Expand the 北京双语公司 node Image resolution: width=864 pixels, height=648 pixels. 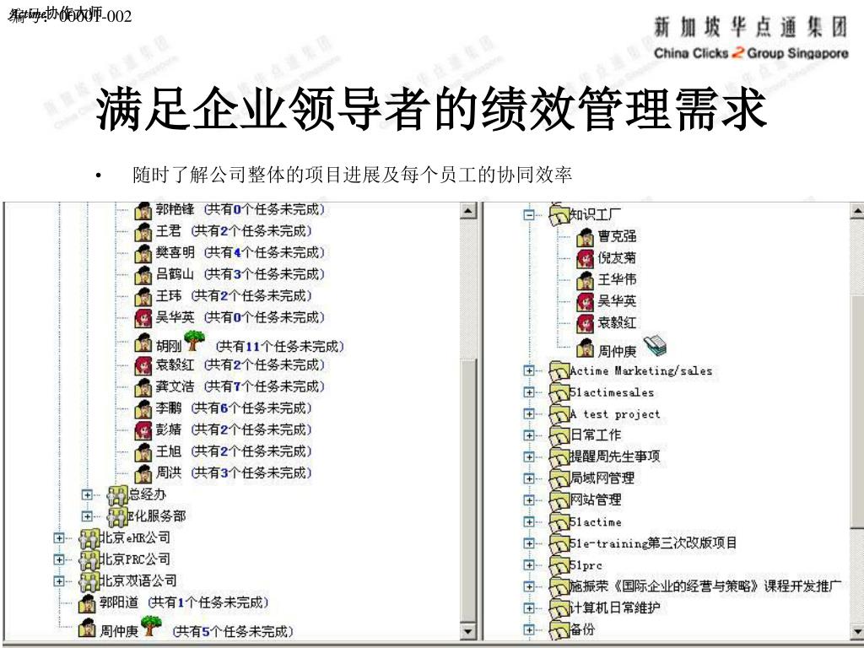coord(59,580)
